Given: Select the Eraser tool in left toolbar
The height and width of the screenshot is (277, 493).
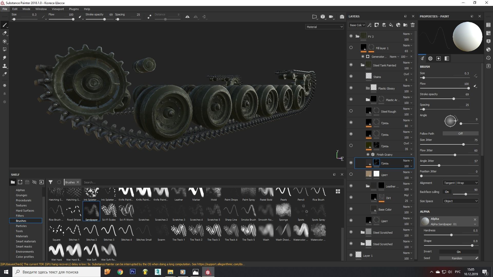Looking at the screenshot, I should (x=4, y=33).
